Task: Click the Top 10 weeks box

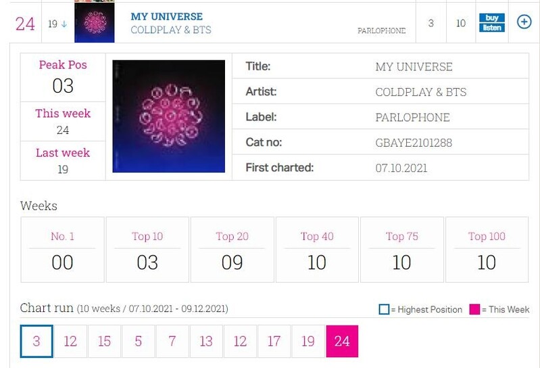Action: [x=147, y=250]
